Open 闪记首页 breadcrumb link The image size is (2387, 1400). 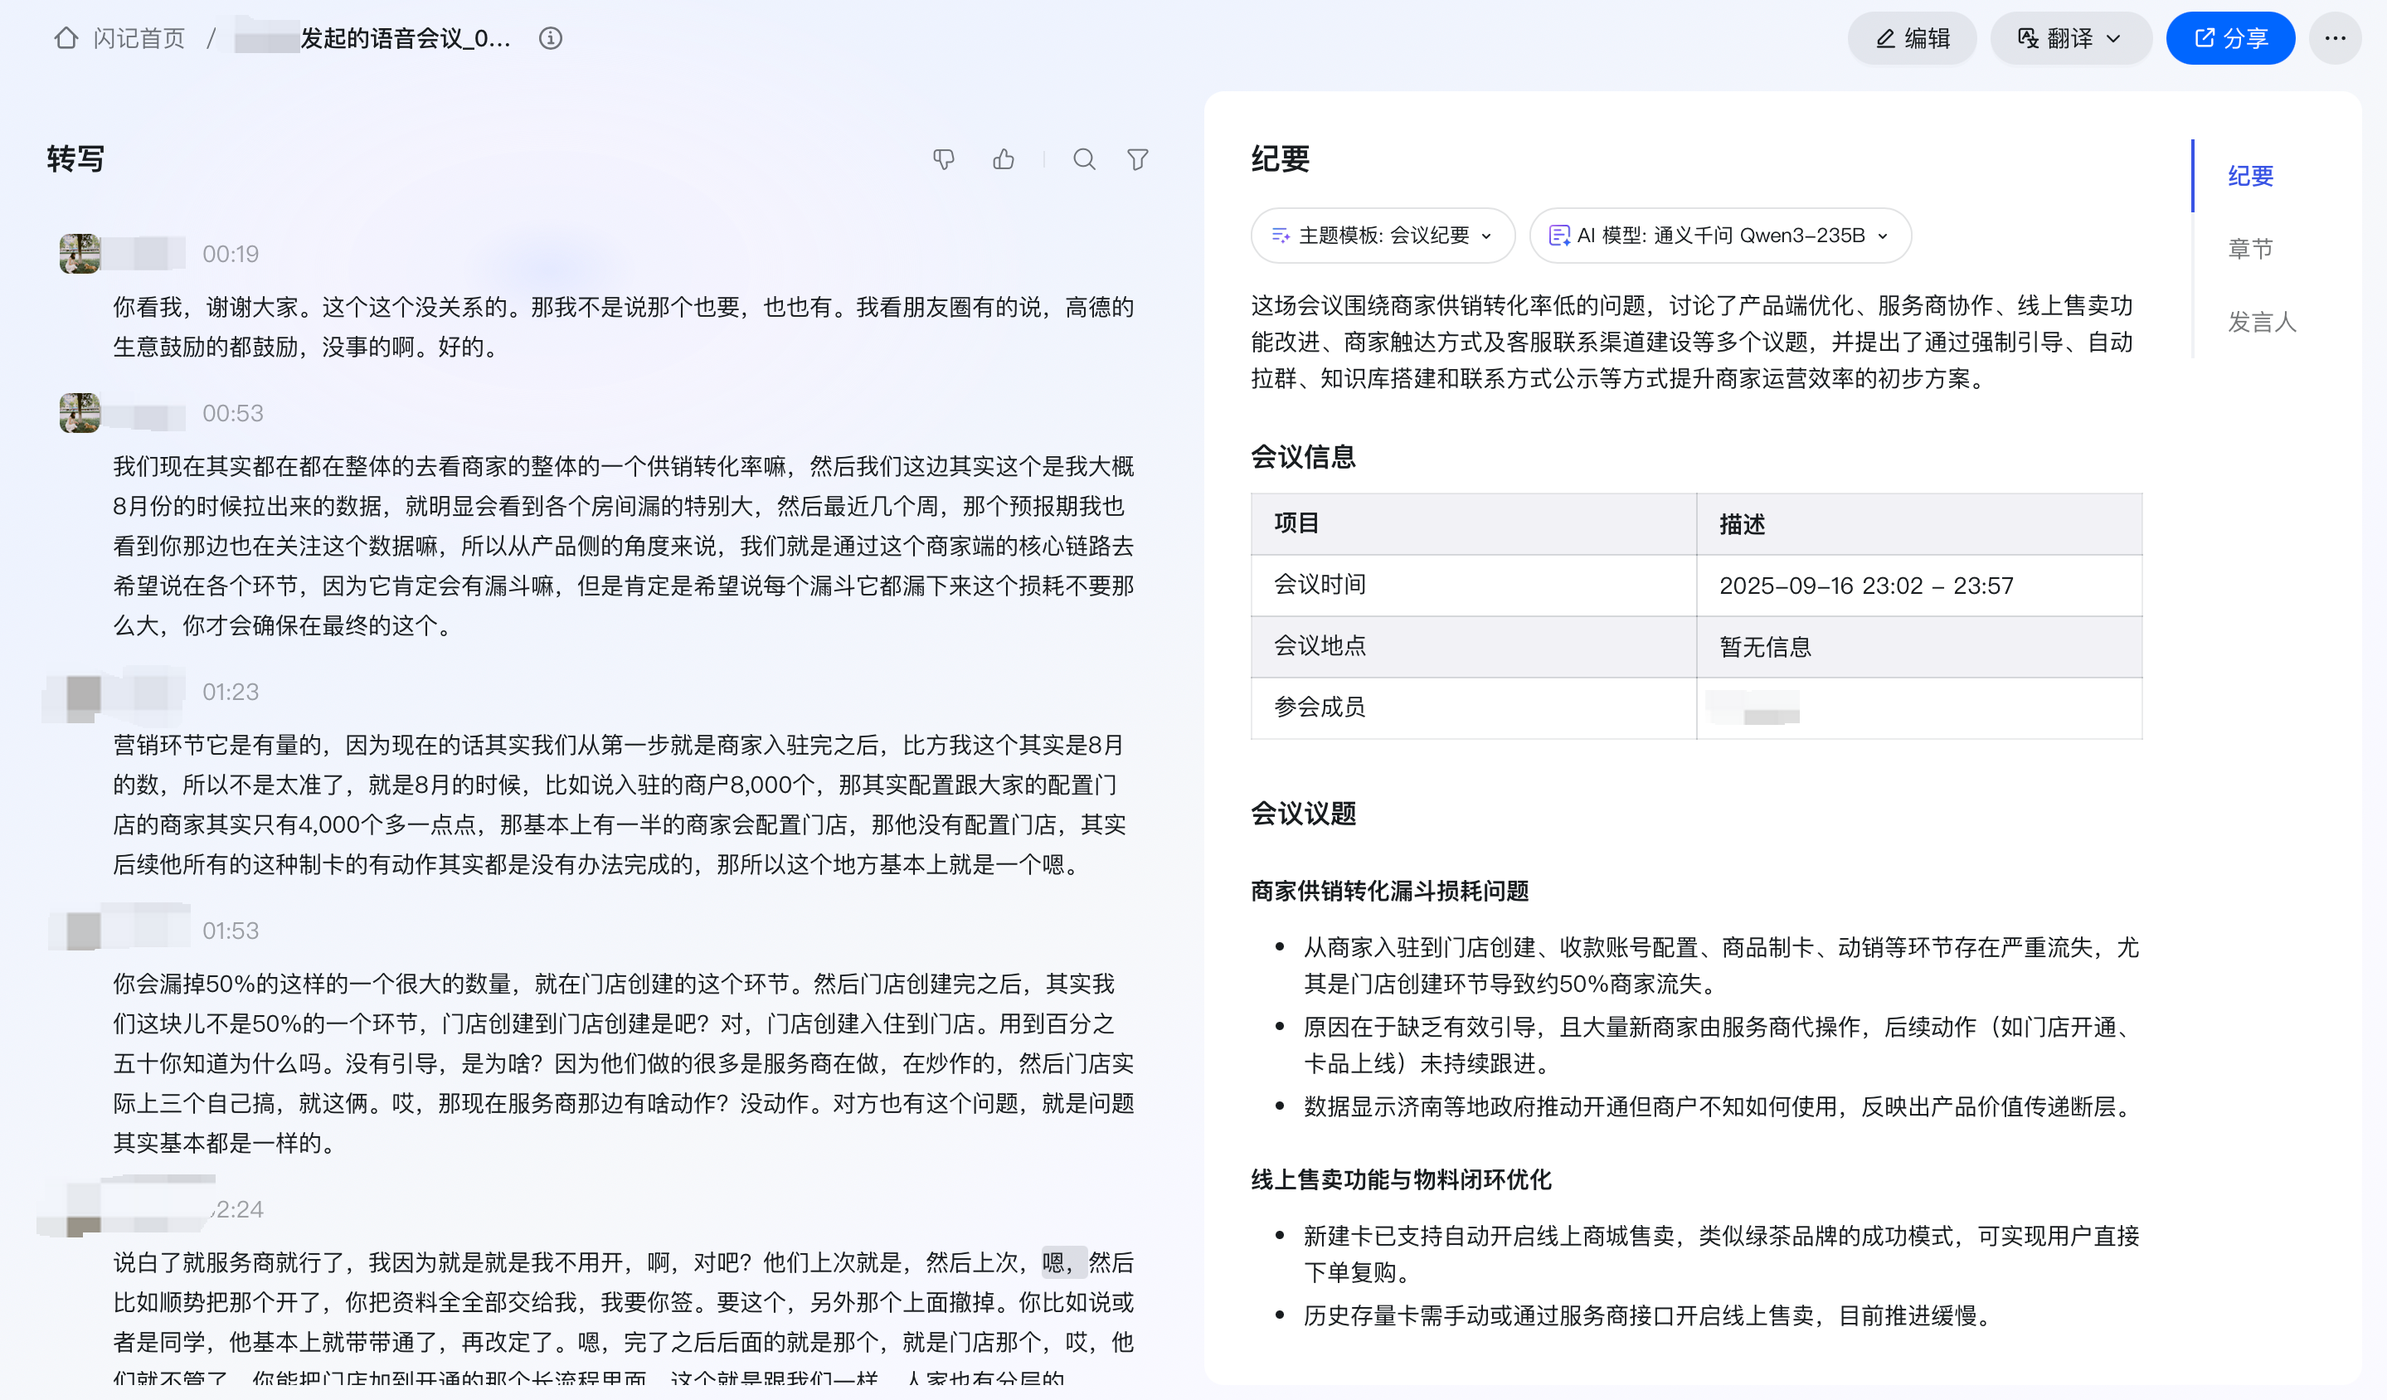139,38
